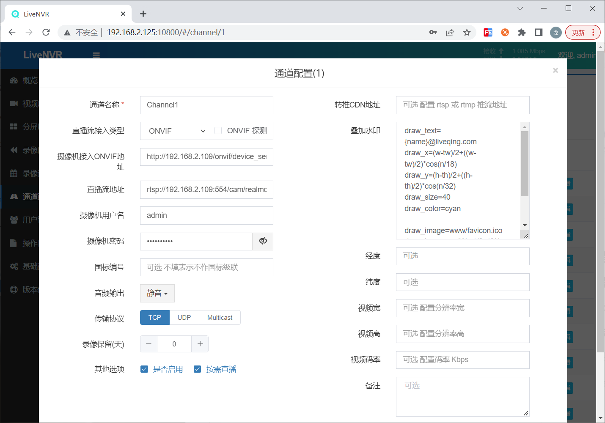Increase recording retention days with plus
Viewport: 605px width, 423px height.
[x=200, y=344]
